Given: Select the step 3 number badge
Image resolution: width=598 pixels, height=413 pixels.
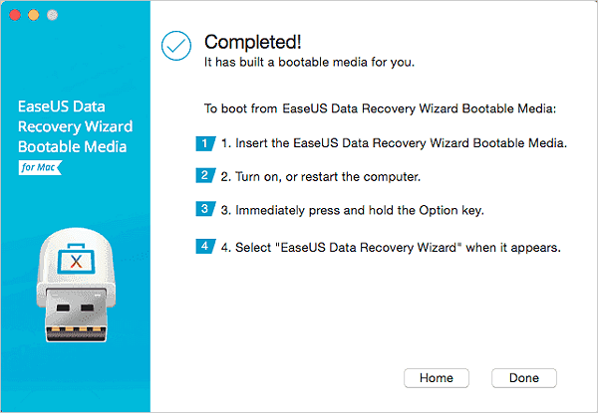Looking at the screenshot, I should [204, 209].
